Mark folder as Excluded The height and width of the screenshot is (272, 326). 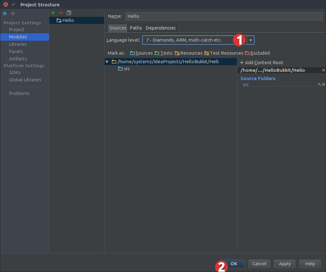click(x=257, y=53)
